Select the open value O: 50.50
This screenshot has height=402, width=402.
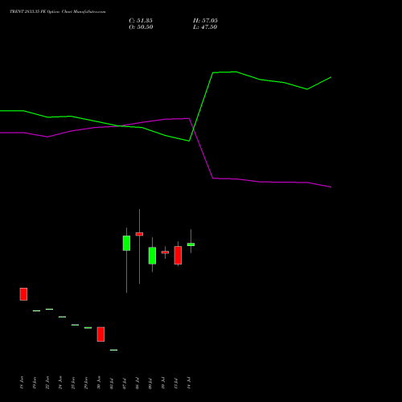click(141, 27)
